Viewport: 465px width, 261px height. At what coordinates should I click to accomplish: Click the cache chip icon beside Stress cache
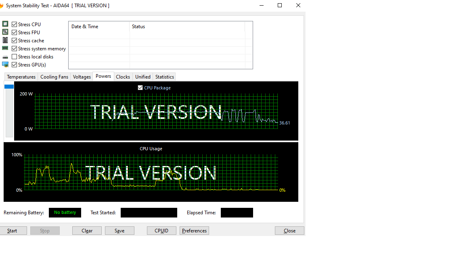click(5, 40)
